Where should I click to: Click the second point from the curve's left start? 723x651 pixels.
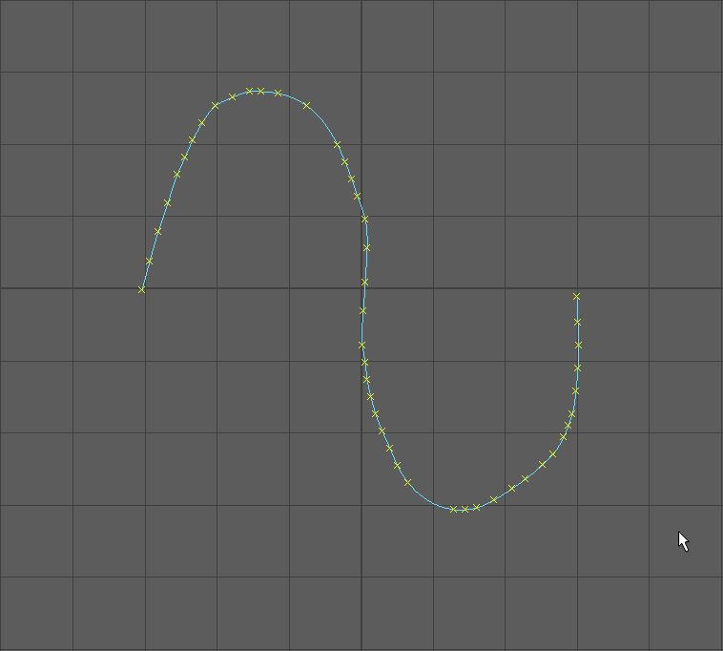[x=150, y=261]
